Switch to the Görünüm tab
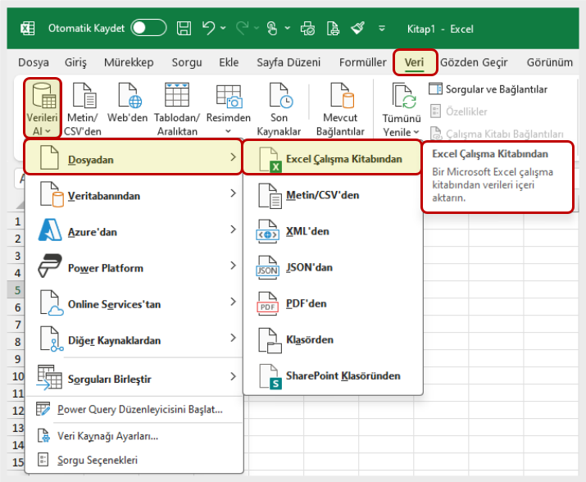The width and height of the screenshot is (586, 482). pyautogui.click(x=549, y=62)
